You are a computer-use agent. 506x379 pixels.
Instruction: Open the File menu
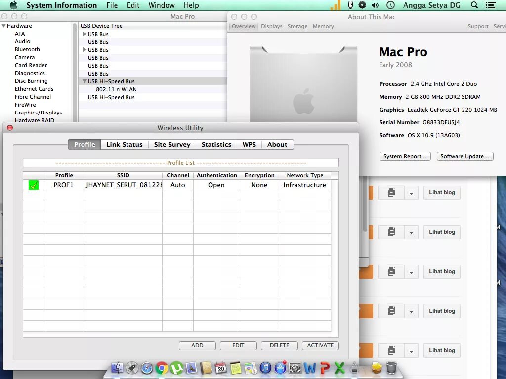click(112, 5)
